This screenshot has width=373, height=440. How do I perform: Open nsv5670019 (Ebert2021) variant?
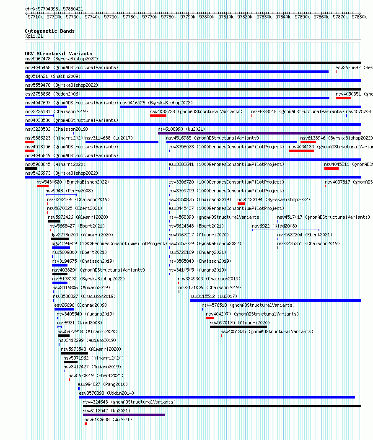(96, 376)
